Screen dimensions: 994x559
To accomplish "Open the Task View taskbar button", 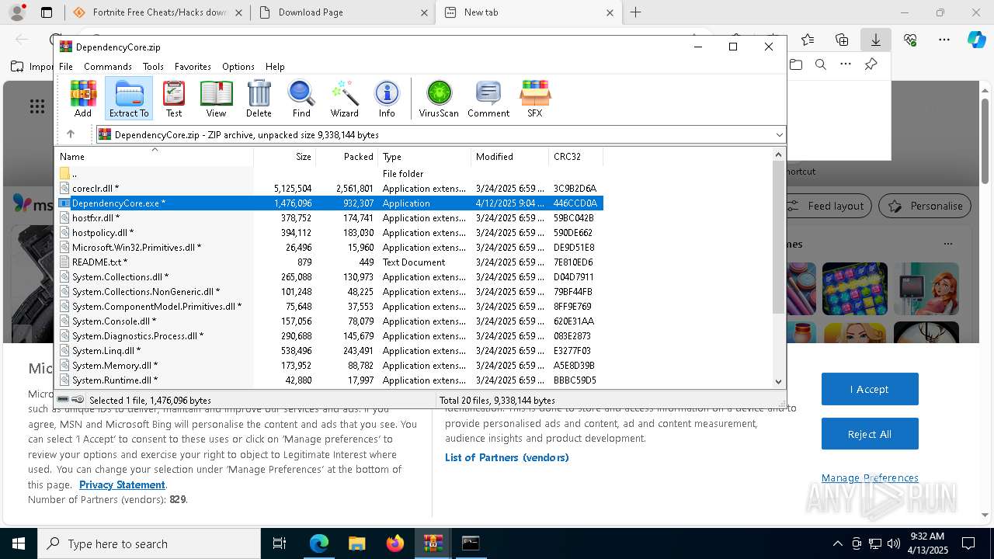I will coord(280,543).
